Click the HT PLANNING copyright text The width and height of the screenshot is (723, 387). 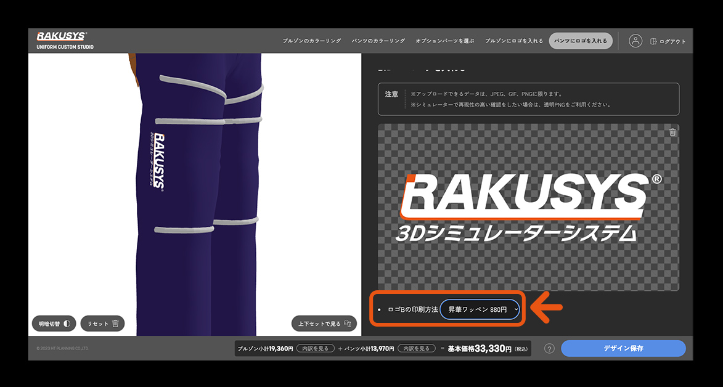tap(62, 349)
